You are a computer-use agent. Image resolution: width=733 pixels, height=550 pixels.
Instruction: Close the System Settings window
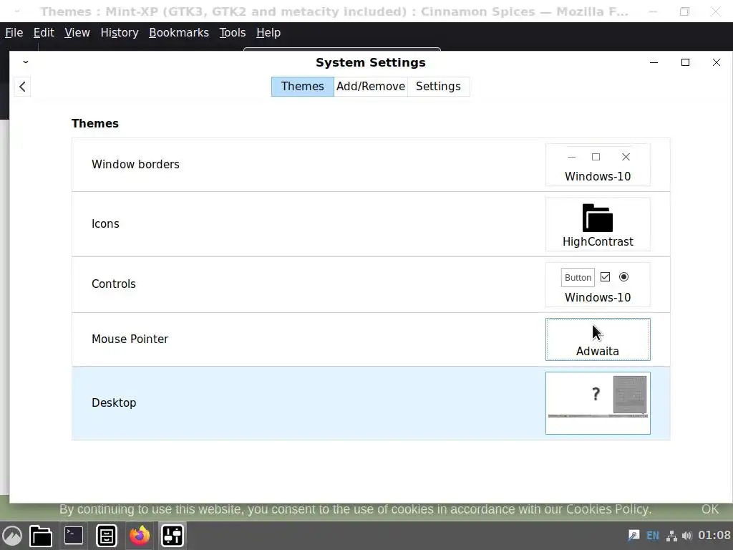(x=716, y=62)
